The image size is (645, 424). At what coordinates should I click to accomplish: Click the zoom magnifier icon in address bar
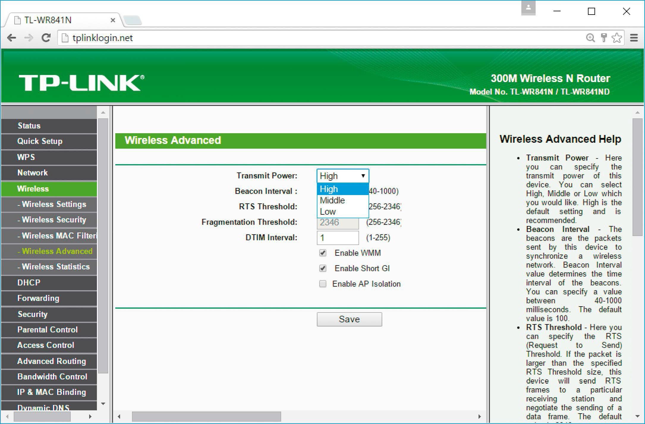click(x=590, y=38)
